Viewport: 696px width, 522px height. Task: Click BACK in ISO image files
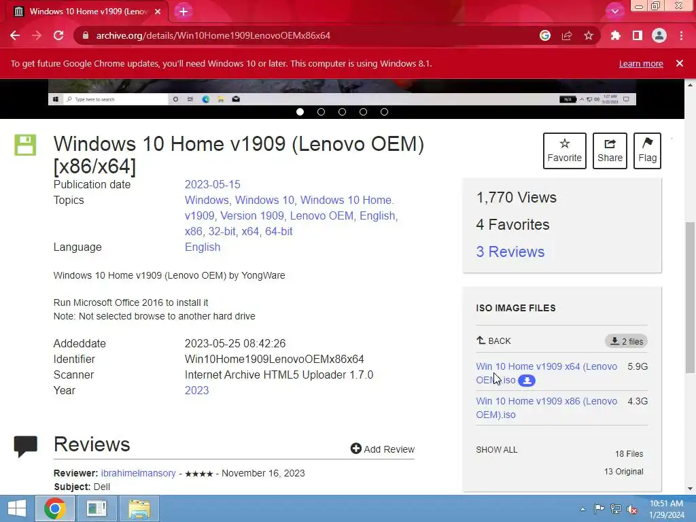[493, 341]
